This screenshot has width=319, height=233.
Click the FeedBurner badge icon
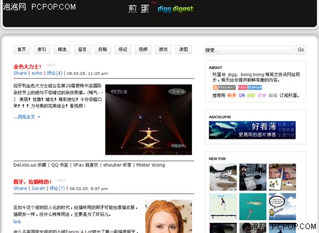tap(250, 87)
